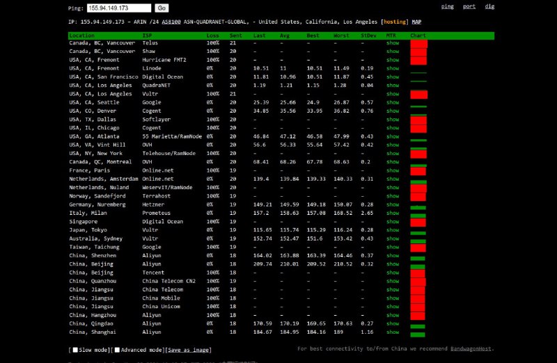Show MTR for Dallas Softlayer row
Image resolution: width=557 pixels, height=363 pixels.
[x=393, y=120]
